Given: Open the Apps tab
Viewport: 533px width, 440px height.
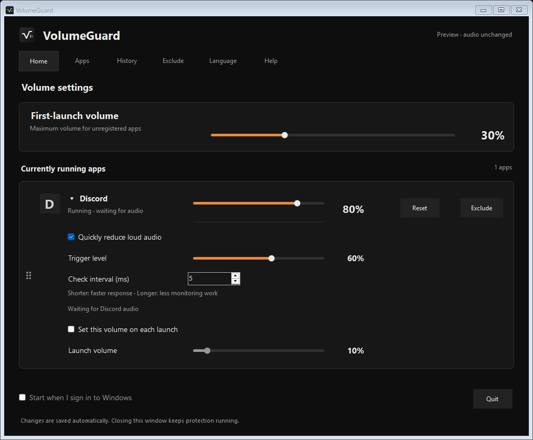Looking at the screenshot, I should (x=82, y=61).
